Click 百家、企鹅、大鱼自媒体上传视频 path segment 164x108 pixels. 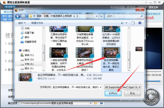click(54, 16)
